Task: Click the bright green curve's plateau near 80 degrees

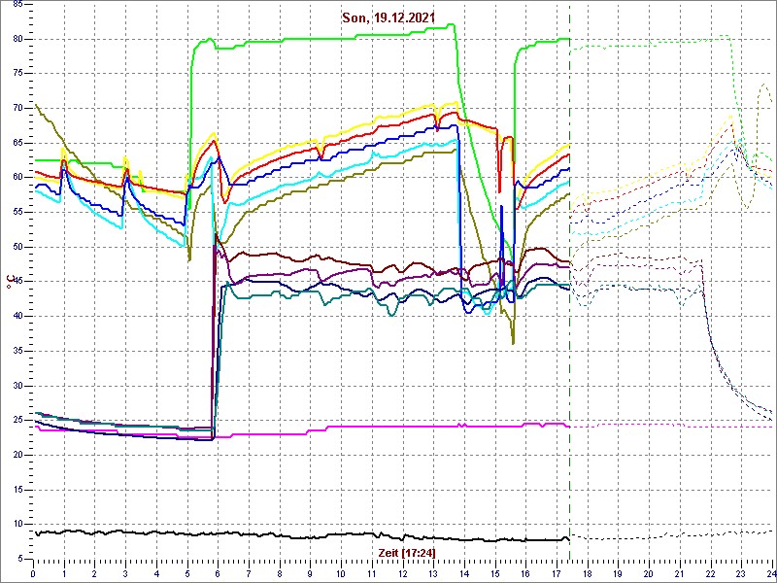Action: (340, 38)
